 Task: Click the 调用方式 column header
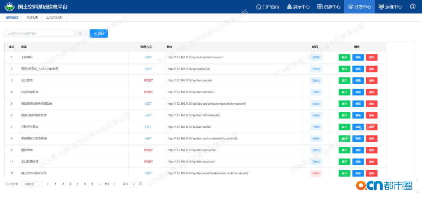pos(146,47)
